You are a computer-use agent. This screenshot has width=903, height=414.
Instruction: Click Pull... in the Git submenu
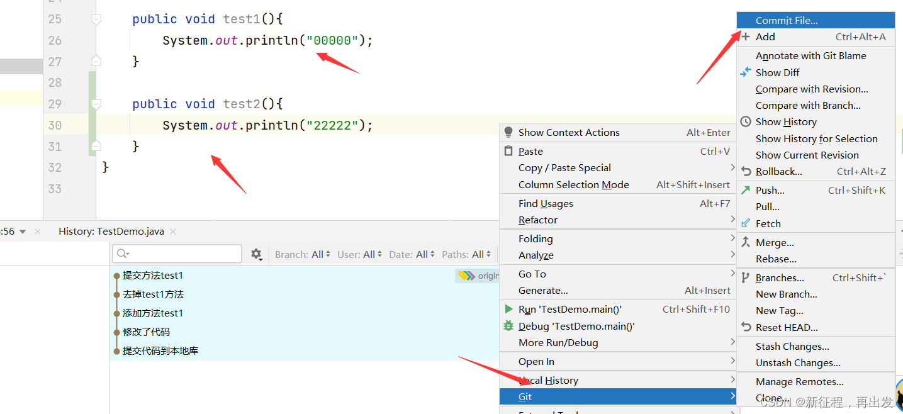pos(816,206)
